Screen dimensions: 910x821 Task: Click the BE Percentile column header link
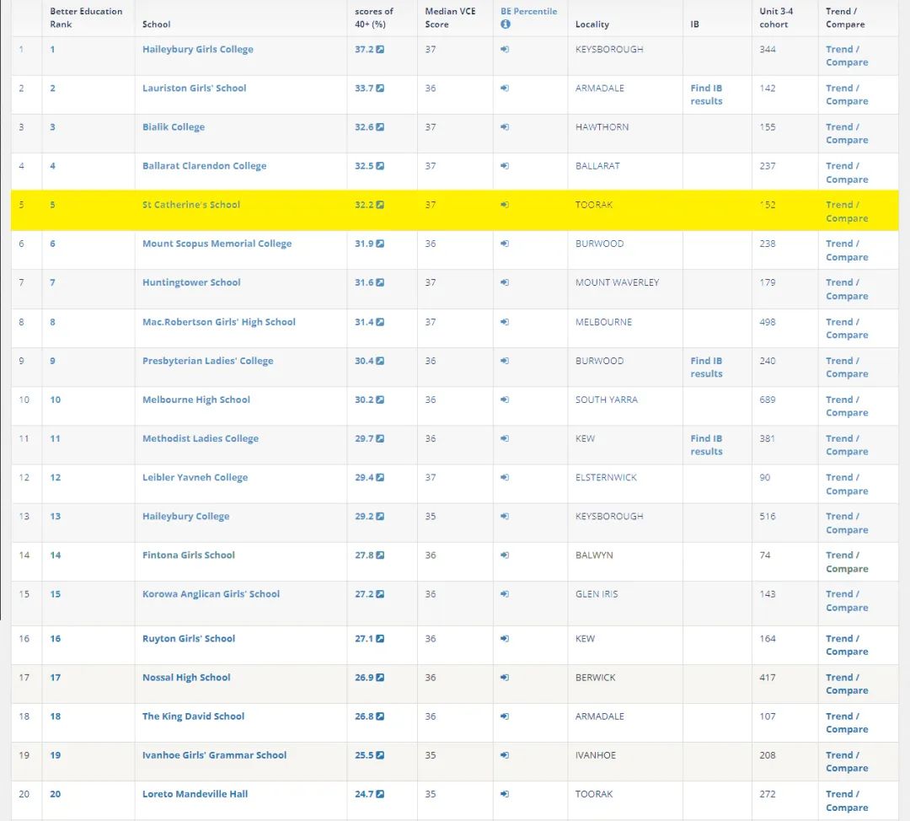click(x=528, y=11)
